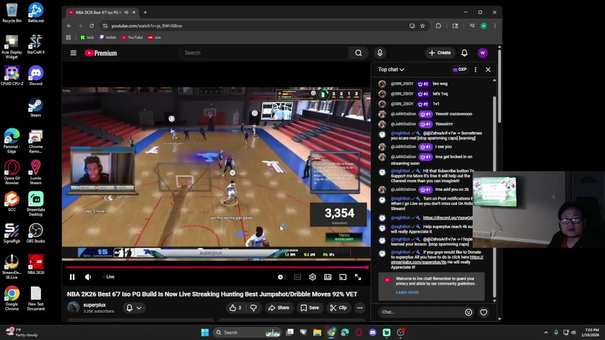Open the video player settings gear
The width and height of the screenshot is (605, 340).
pos(312,277)
